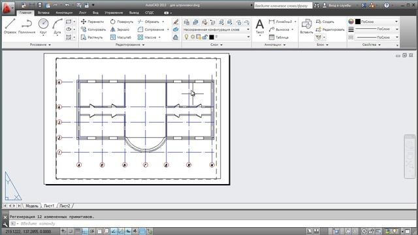The height and width of the screenshot is (235, 418).
Task: Open the Управление ribbon tab
Action: coord(114,12)
